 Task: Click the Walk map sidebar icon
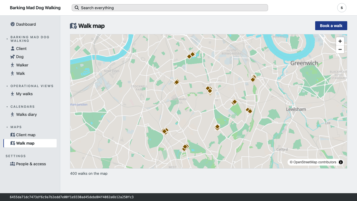(x=13, y=143)
